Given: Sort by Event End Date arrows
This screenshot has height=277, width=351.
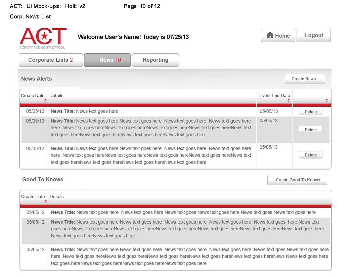Looking at the screenshot, I should [x=289, y=100].
